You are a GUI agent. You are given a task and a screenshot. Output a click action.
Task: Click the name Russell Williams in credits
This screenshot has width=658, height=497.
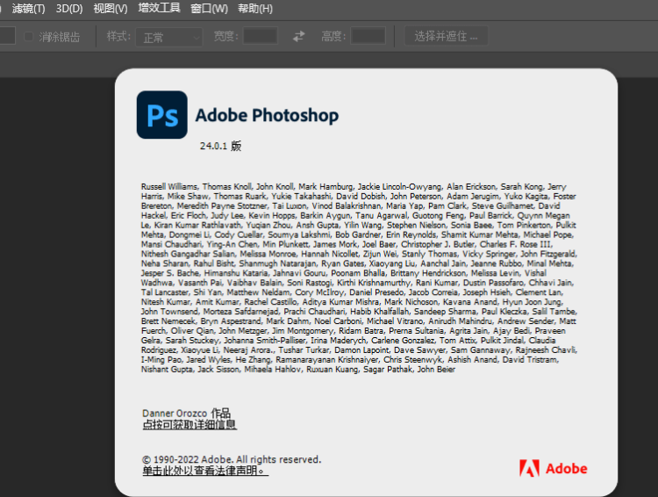(169, 186)
